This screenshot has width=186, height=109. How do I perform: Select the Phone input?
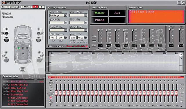[100, 20]
